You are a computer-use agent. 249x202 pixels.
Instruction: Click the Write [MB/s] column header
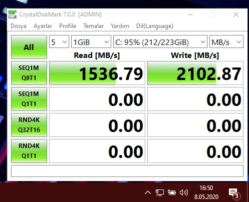(x=195, y=55)
